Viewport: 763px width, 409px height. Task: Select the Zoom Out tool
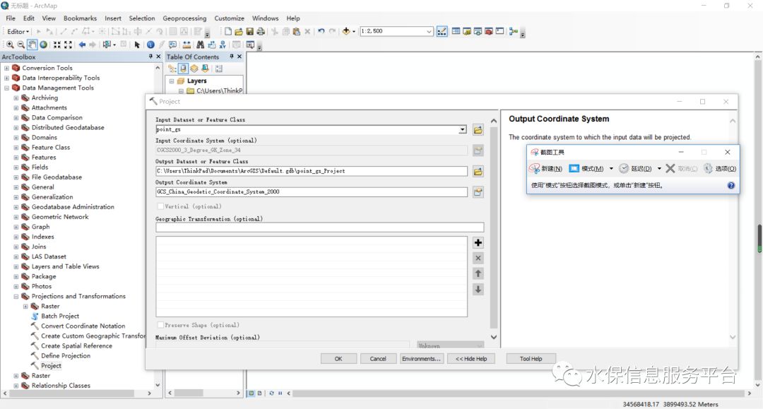coord(21,45)
